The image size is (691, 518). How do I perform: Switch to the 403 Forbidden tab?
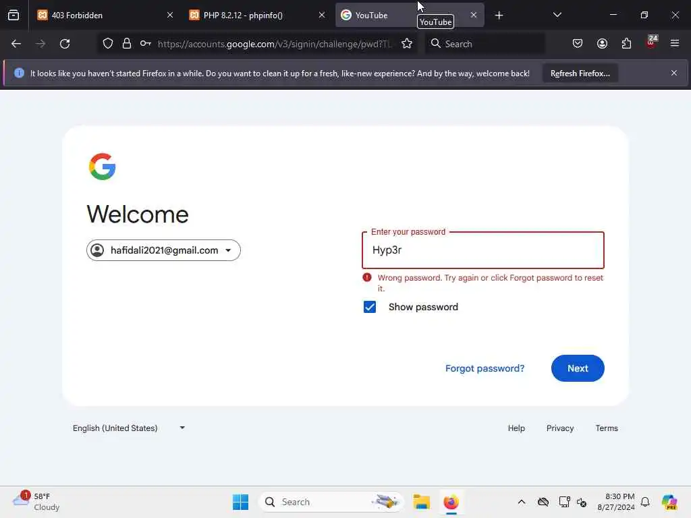click(105, 16)
